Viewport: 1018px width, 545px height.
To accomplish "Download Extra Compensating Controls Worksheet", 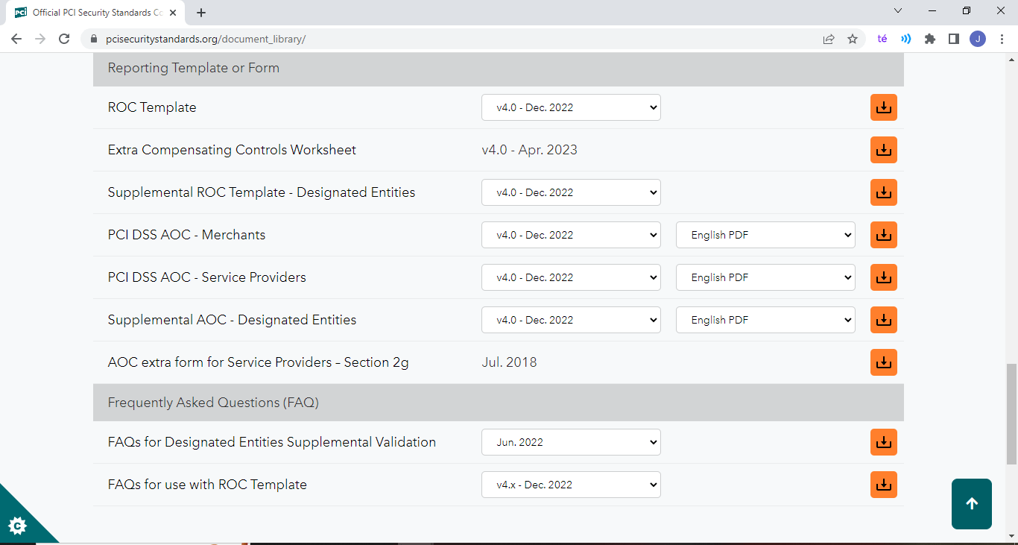I will click(883, 150).
